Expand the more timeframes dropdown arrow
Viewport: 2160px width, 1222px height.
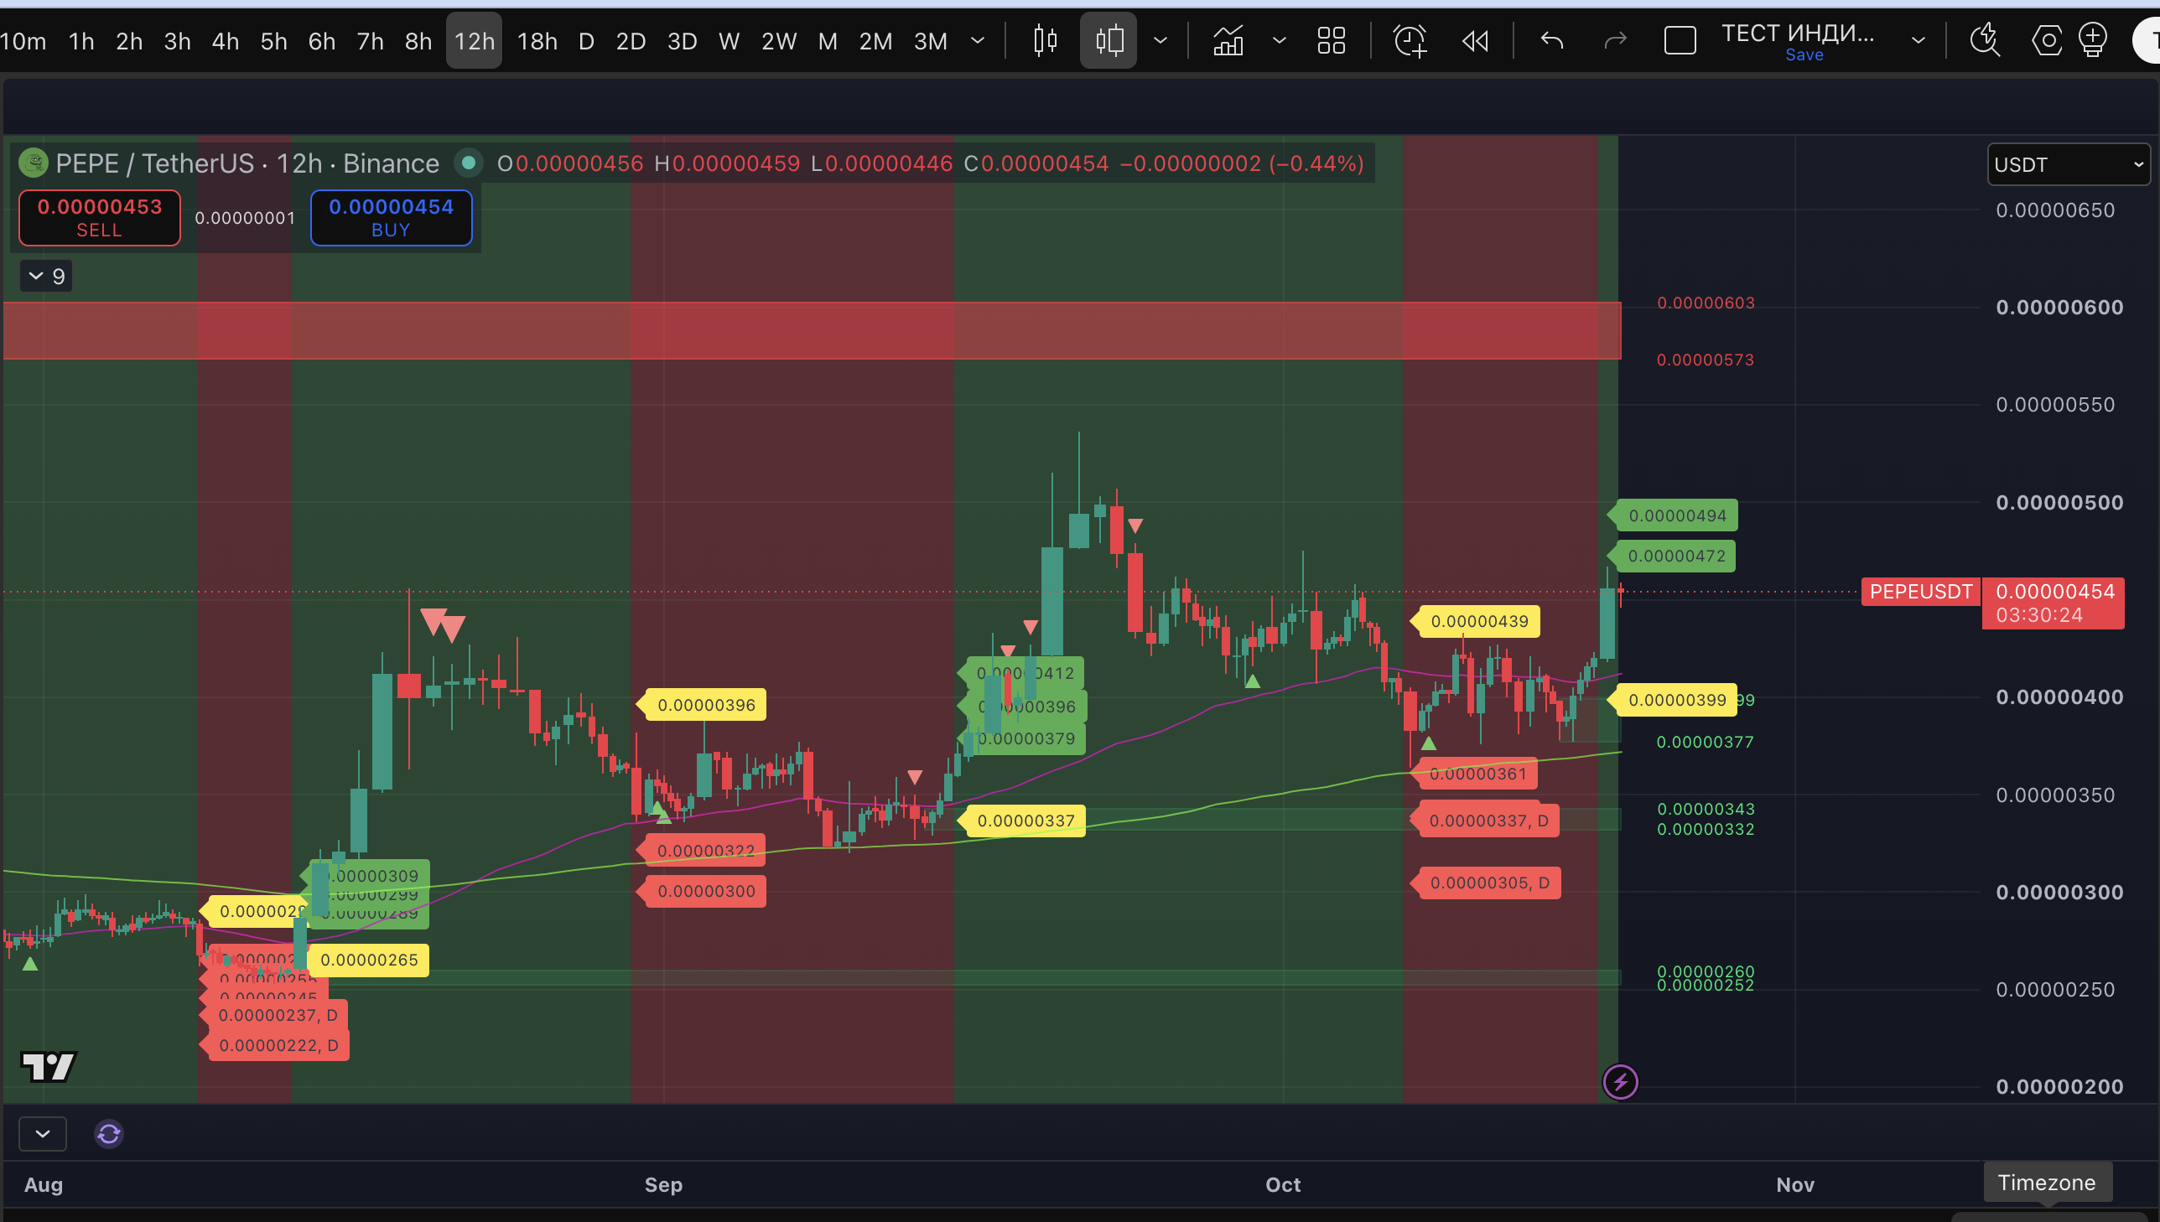[977, 40]
